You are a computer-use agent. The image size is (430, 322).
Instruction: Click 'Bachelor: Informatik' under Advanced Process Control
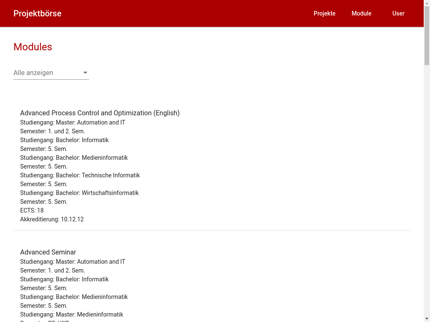pyautogui.click(x=82, y=140)
